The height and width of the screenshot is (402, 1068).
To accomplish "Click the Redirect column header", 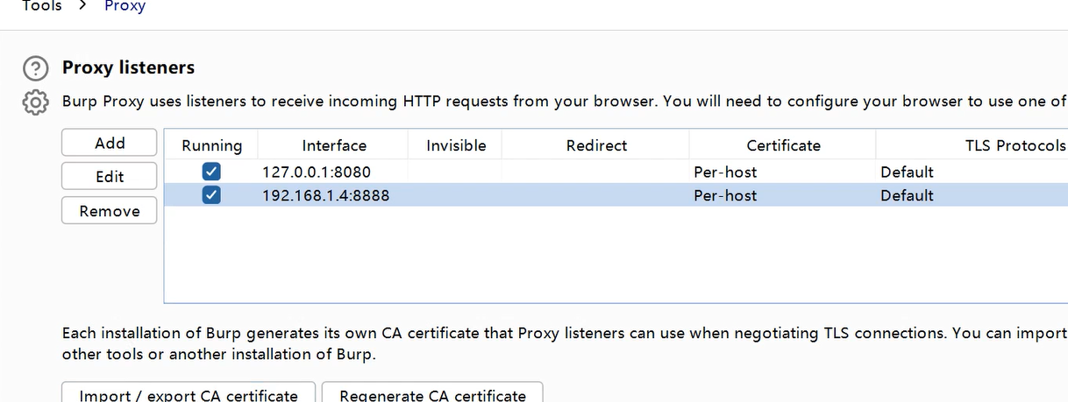I will click(596, 145).
